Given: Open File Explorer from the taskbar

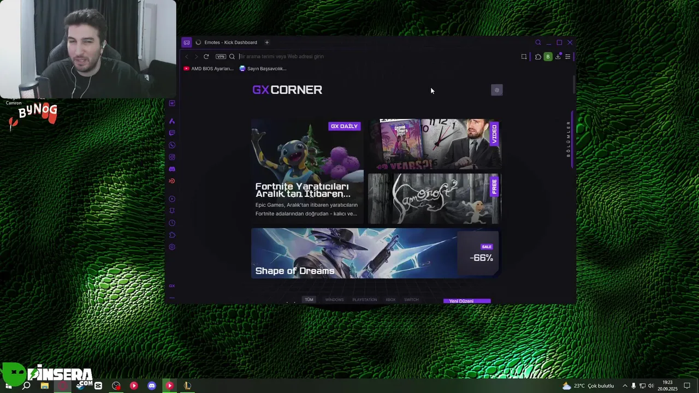Looking at the screenshot, I should pyautogui.click(x=44, y=385).
